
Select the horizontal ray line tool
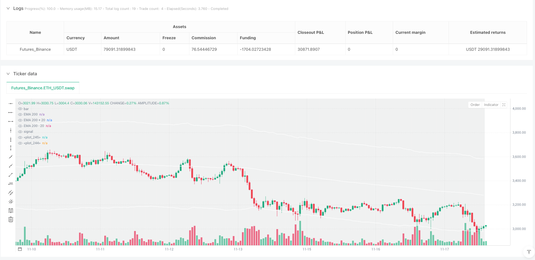point(11,112)
